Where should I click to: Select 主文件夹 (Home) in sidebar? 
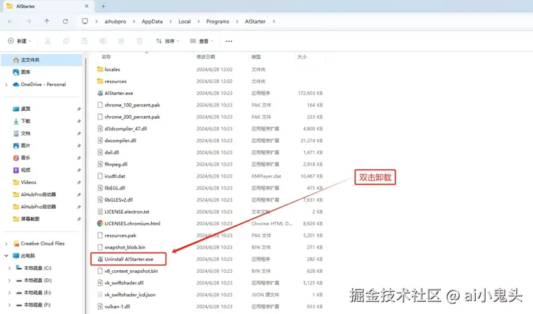point(41,60)
